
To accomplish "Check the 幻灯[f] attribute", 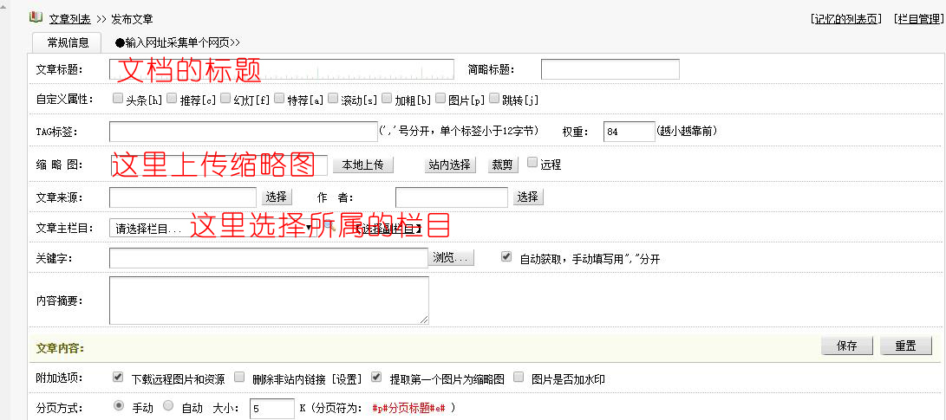I will (x=225, y=98).
